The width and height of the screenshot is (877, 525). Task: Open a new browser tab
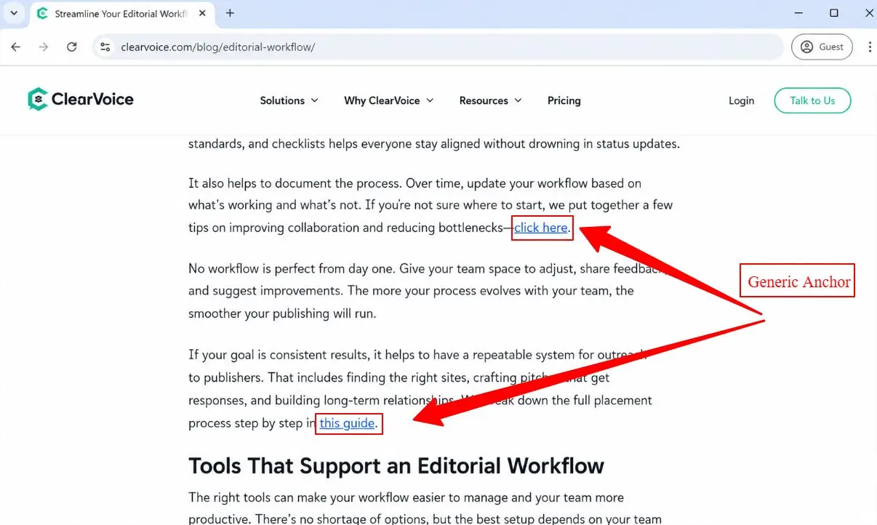pyautogui.click(x=230, y=13)
